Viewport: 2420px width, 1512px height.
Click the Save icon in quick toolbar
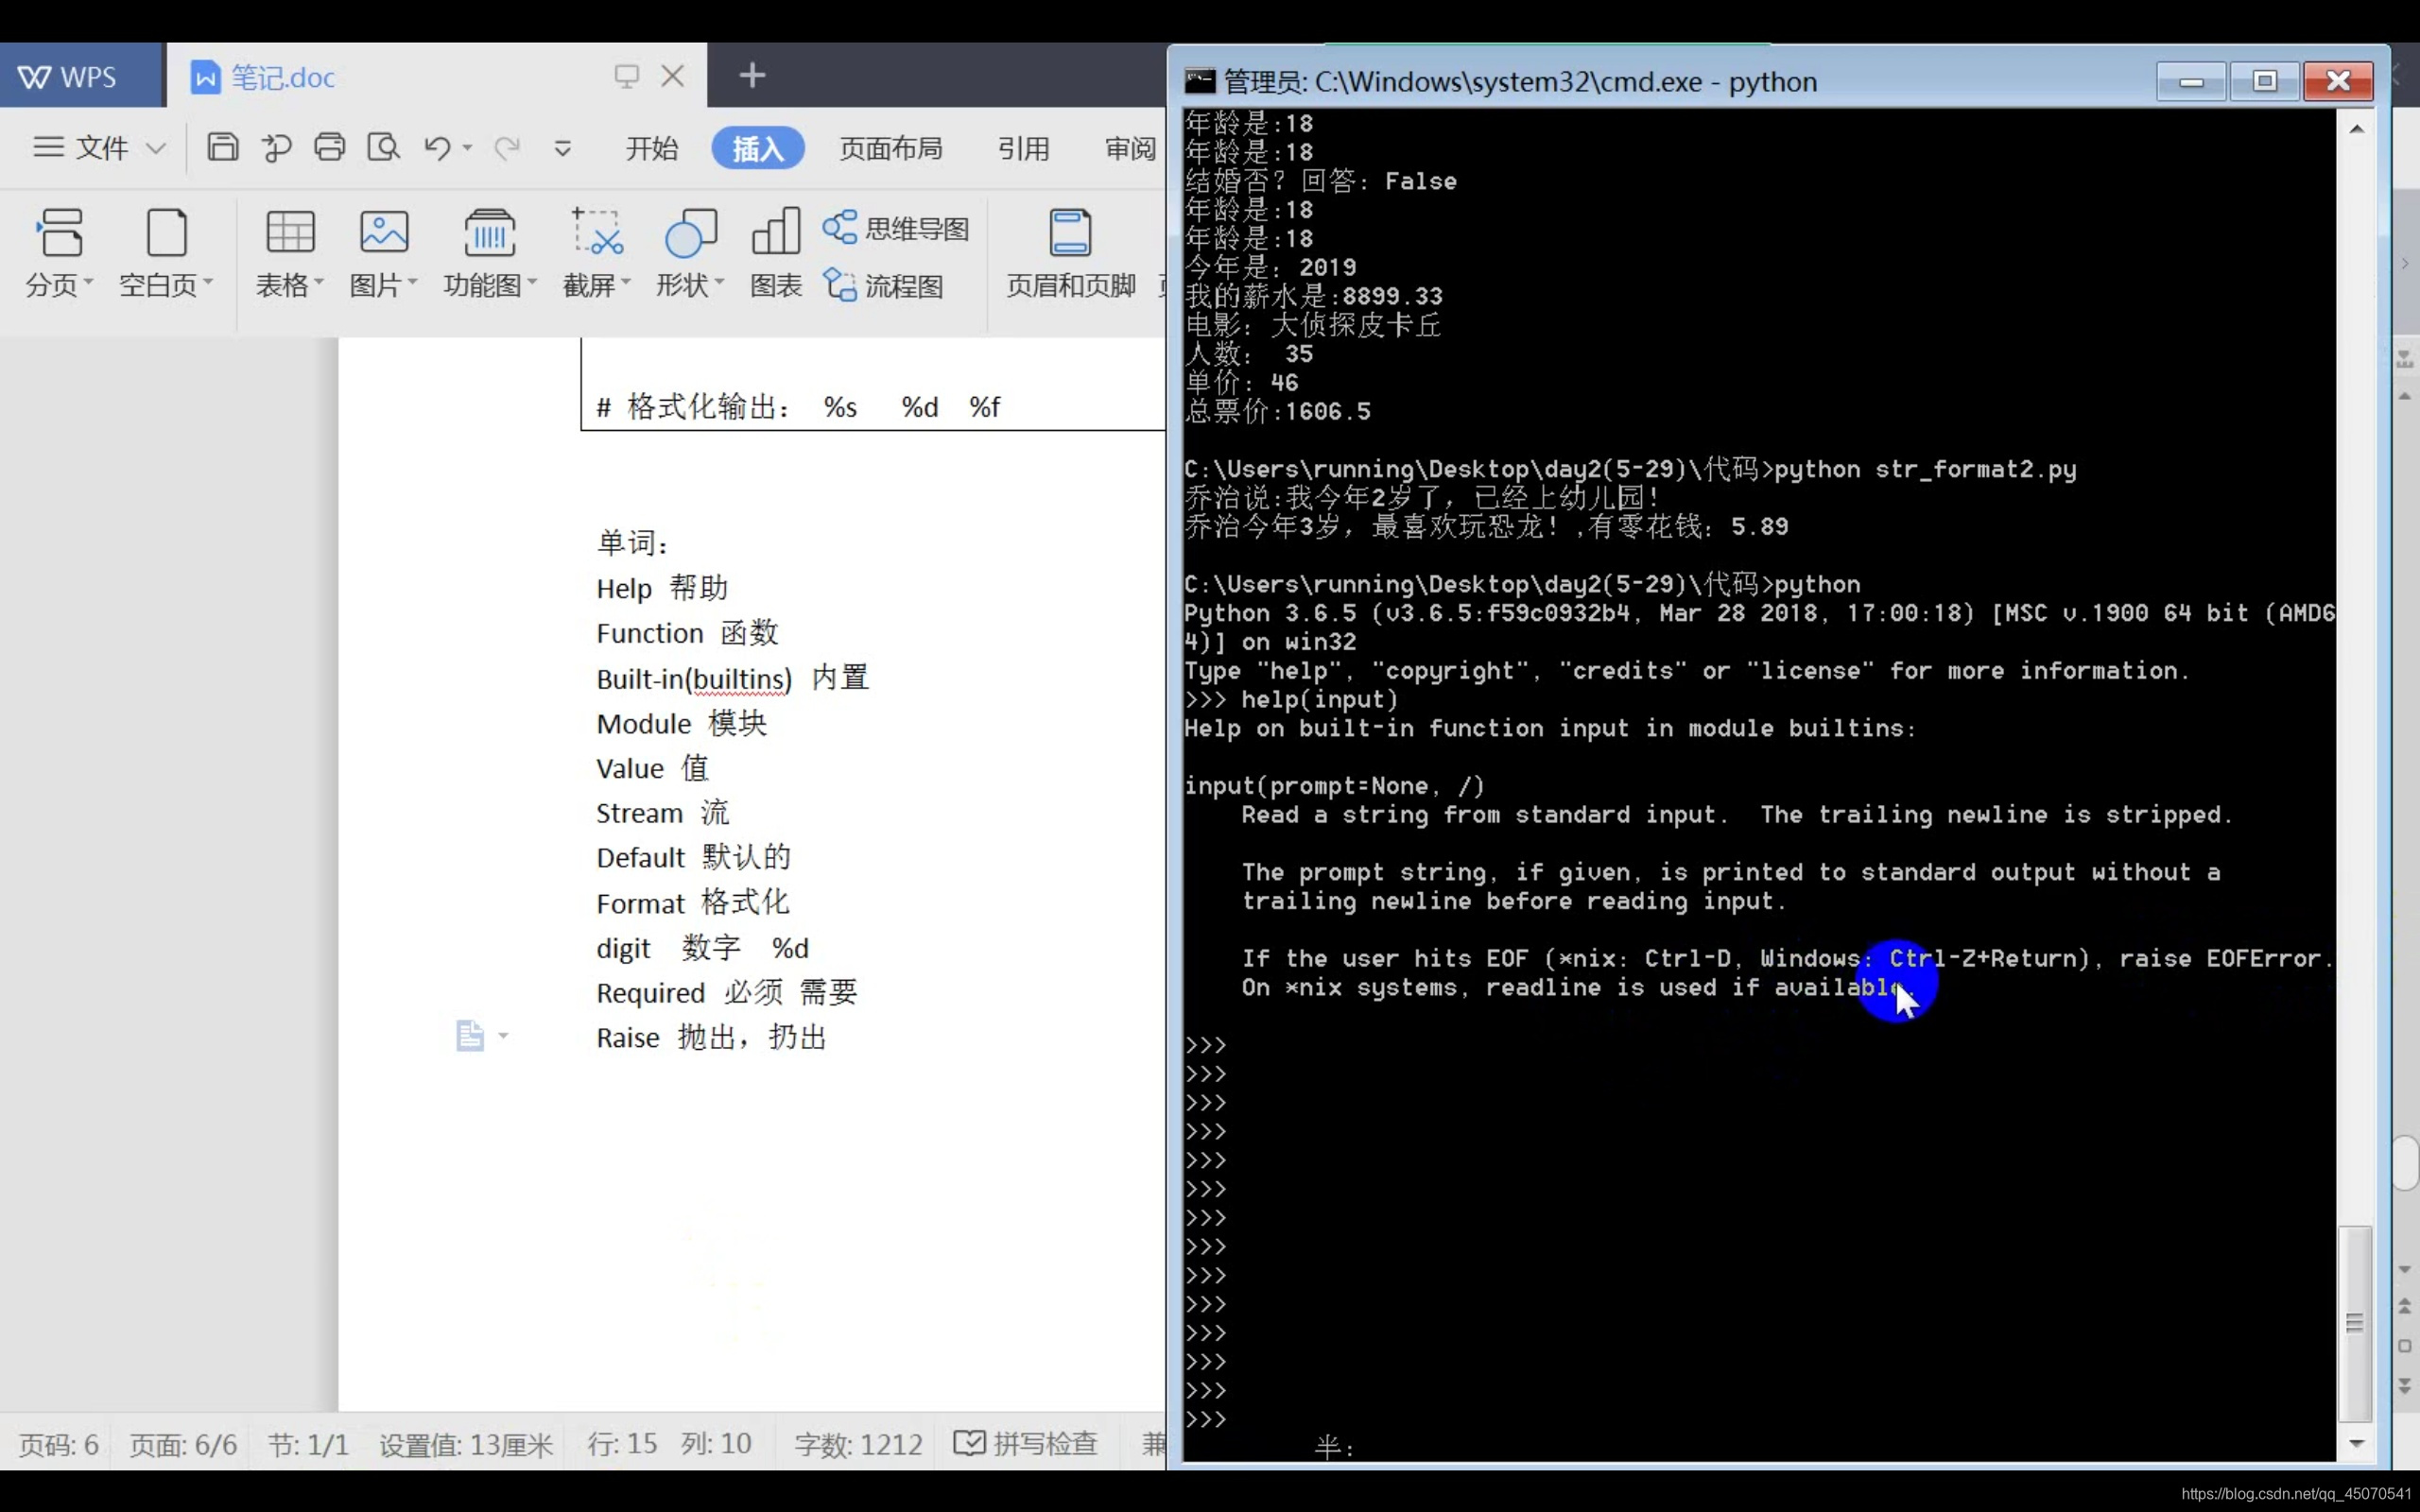[x=222, y=148]
